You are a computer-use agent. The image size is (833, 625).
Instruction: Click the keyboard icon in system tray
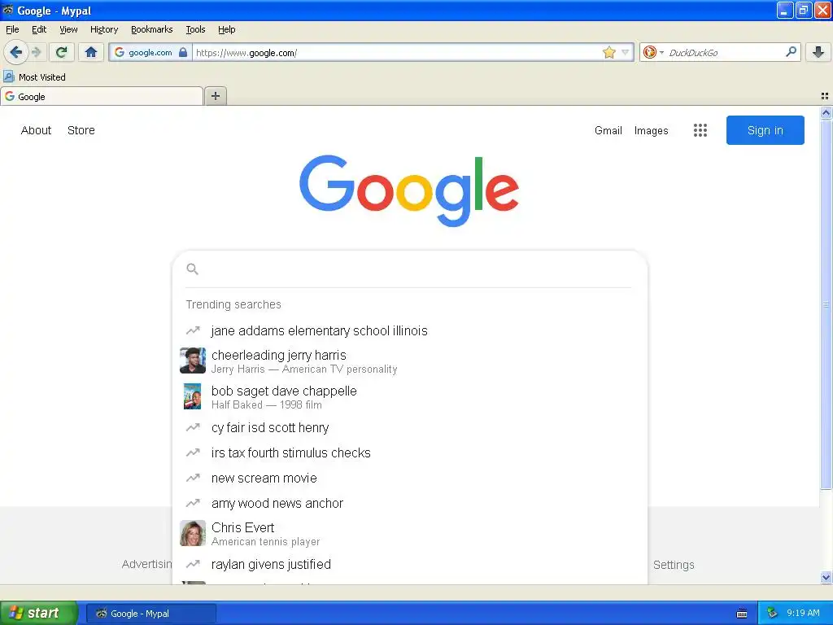coord(742,614)
